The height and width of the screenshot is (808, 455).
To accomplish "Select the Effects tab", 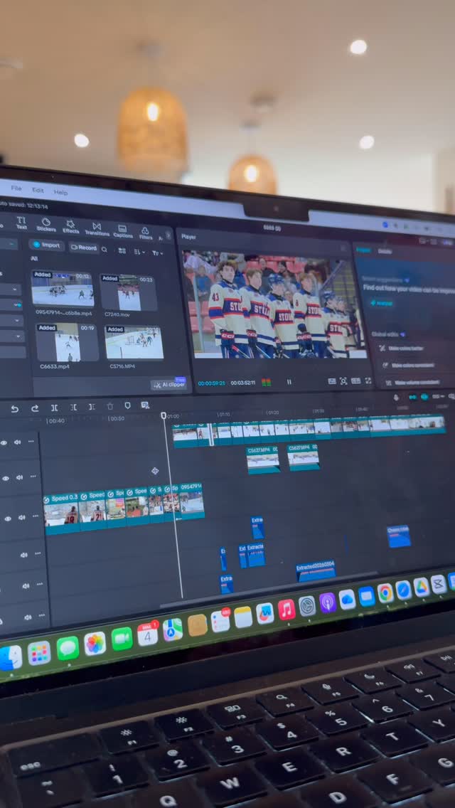I will (x=71, y=227).
